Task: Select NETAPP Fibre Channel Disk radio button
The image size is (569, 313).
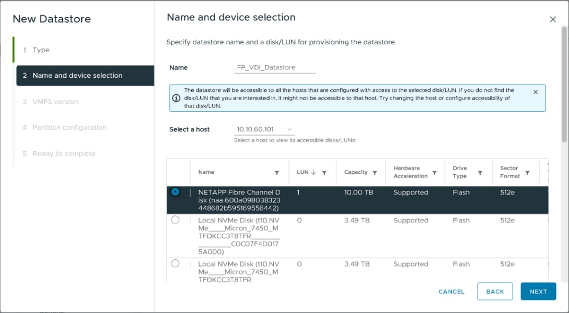Action: pos(175,191)
